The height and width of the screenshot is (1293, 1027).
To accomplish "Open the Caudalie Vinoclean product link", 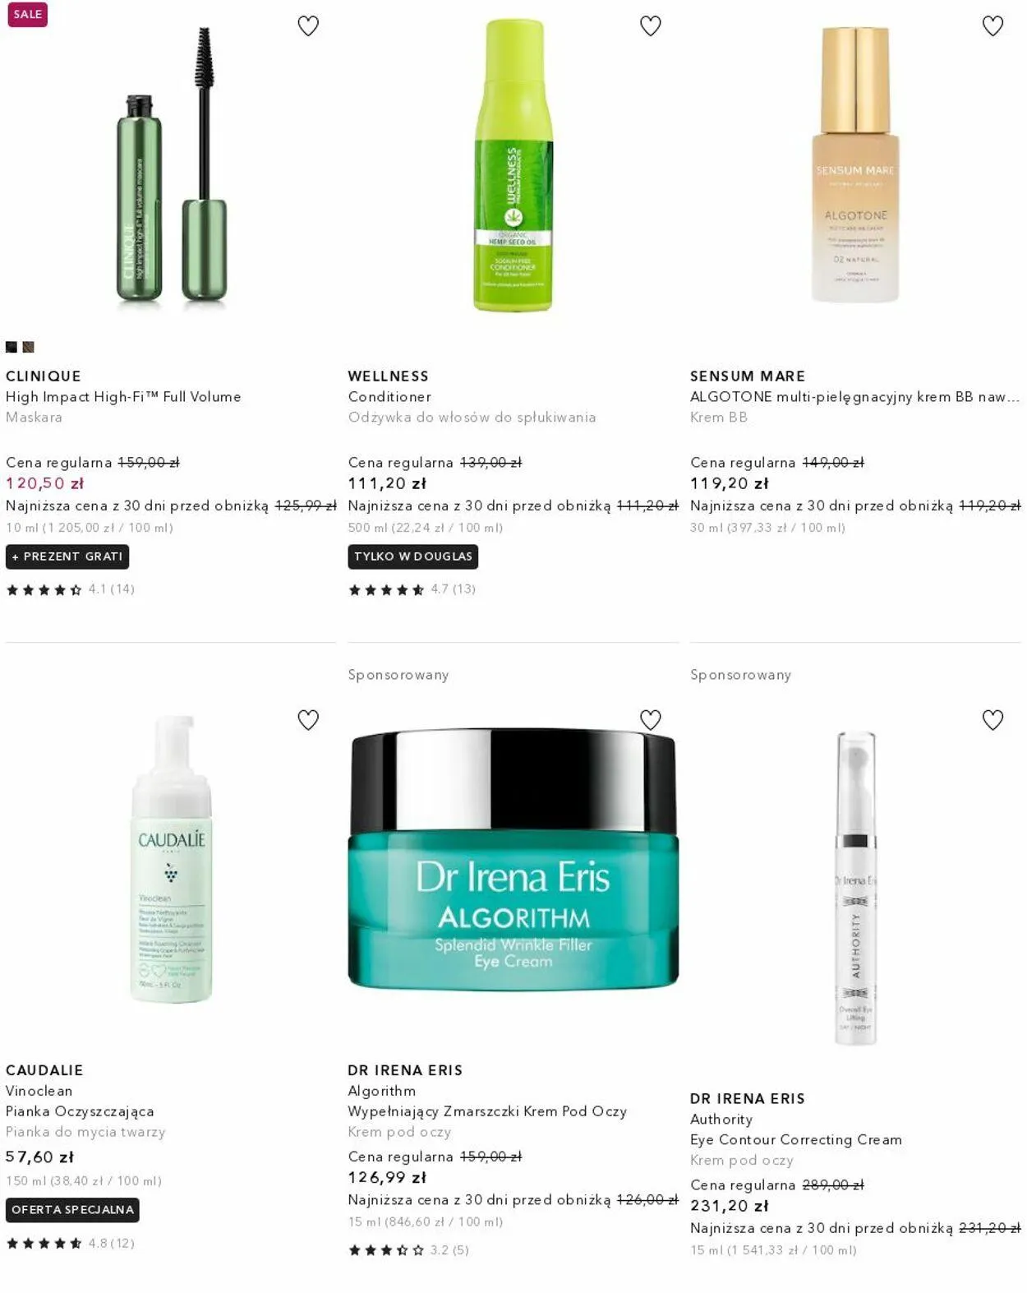I will 39,1091.
